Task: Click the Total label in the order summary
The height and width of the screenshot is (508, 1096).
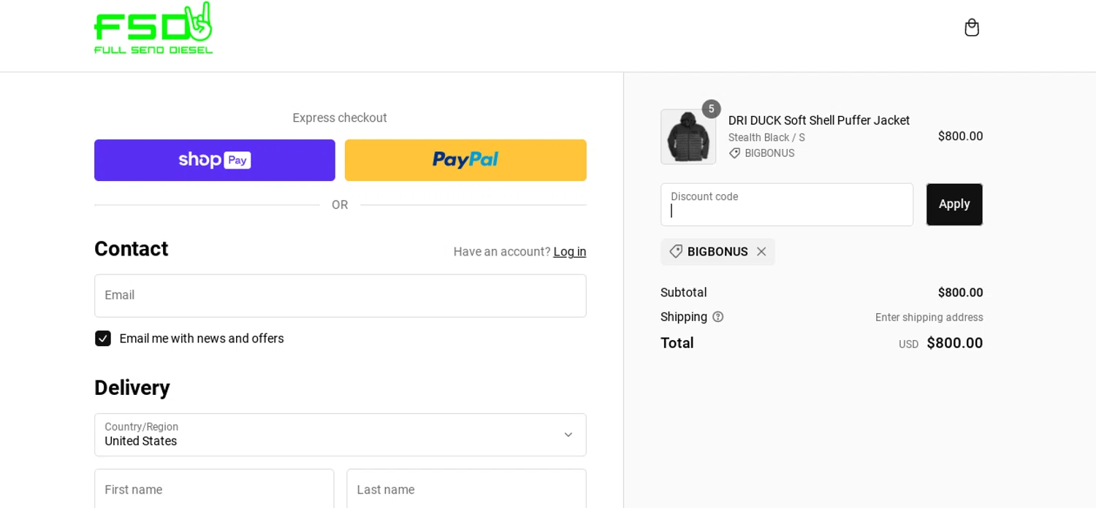Action: (x=677, y=343)
